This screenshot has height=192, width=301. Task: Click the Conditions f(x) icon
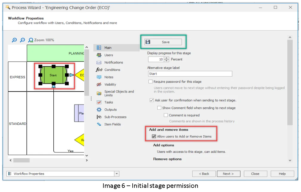tap(99, 70)
